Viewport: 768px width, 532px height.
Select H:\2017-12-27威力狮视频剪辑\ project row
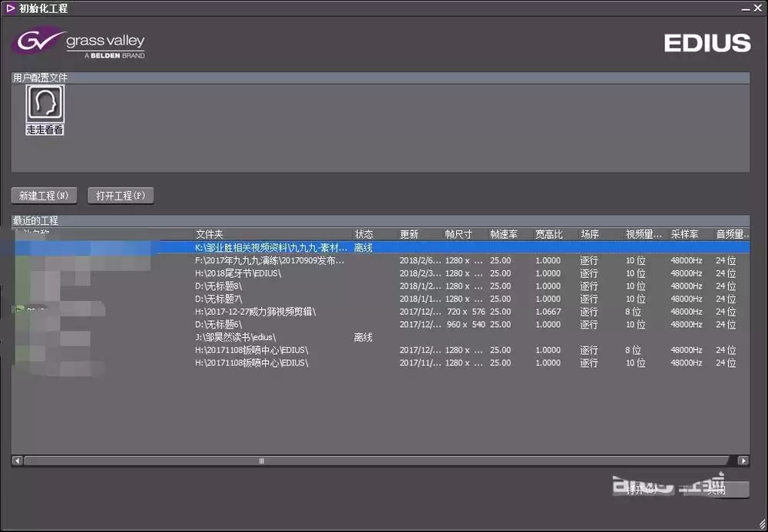tap(380, 312)
